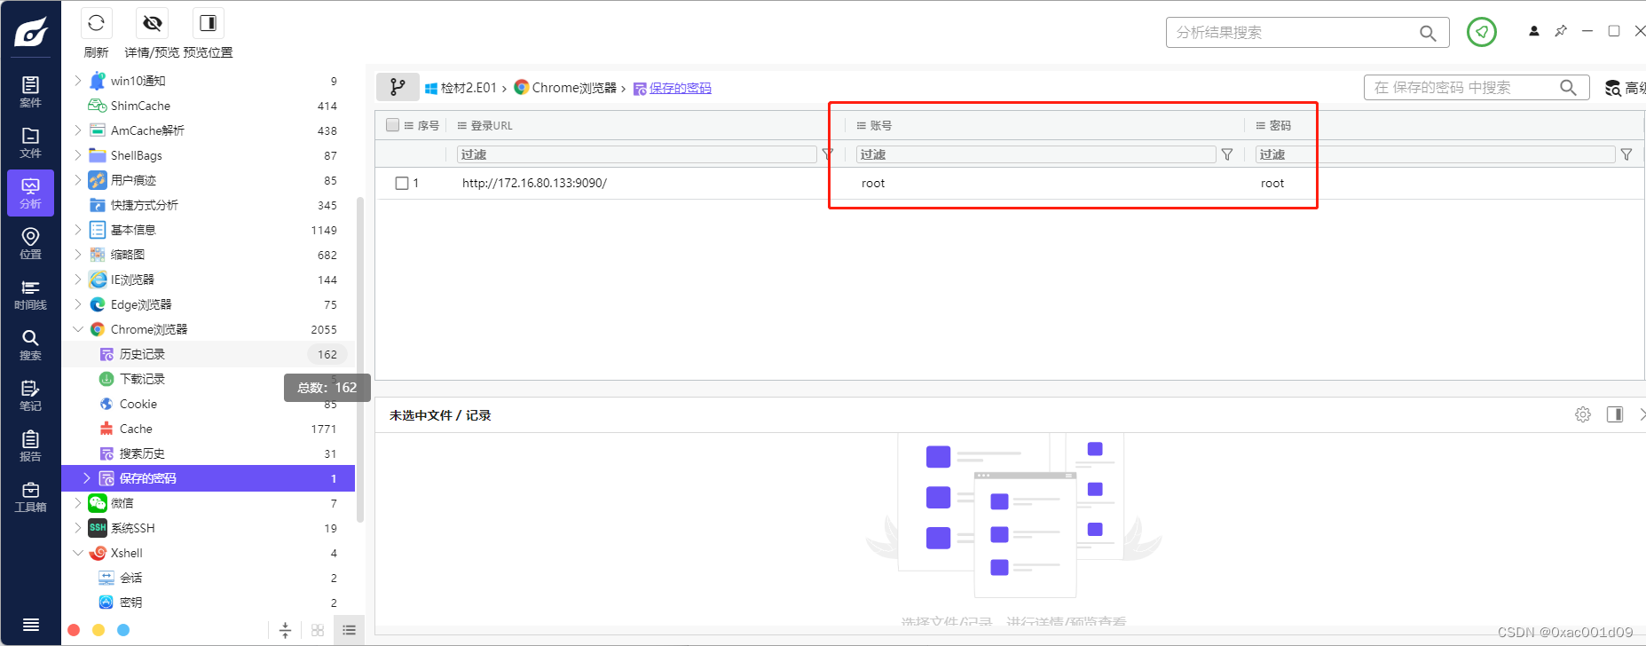Toggle the 详情/预览 eye icon
The width and height of the screenshot is (1646, 646).
[153, 23]
